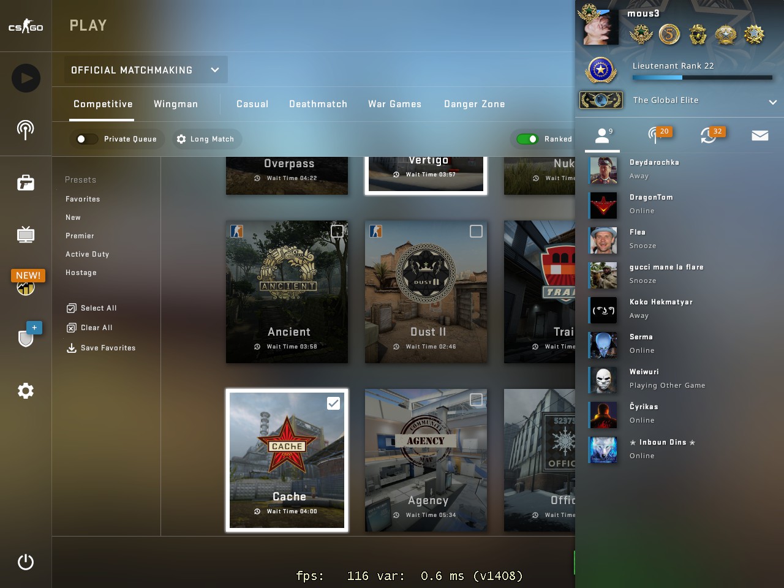Screen dimensions: 784x588
Task: Open the friends list tab
Action: pyautogui.click(x=603, y=135)
